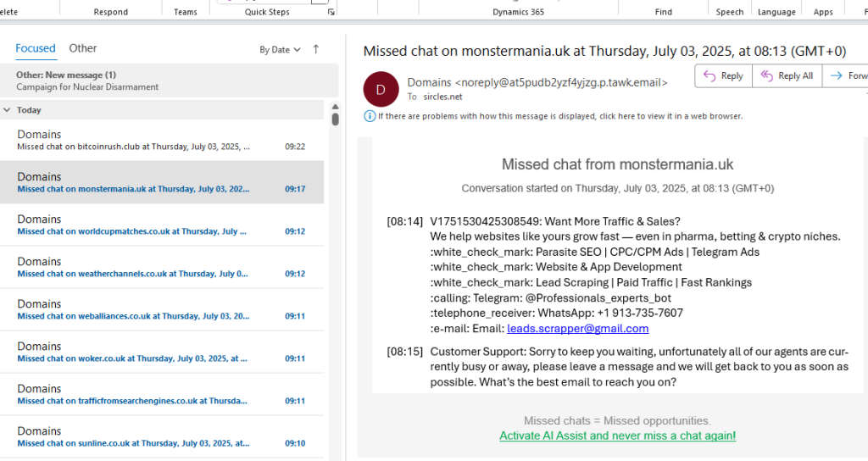Open the bitcoinrush.club missed chat email

pyautogui.click(x=162, y=140)
